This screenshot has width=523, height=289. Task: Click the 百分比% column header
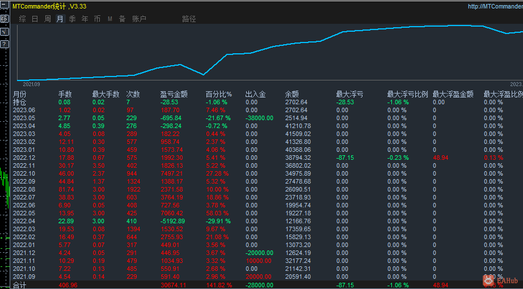click(218, 94)
